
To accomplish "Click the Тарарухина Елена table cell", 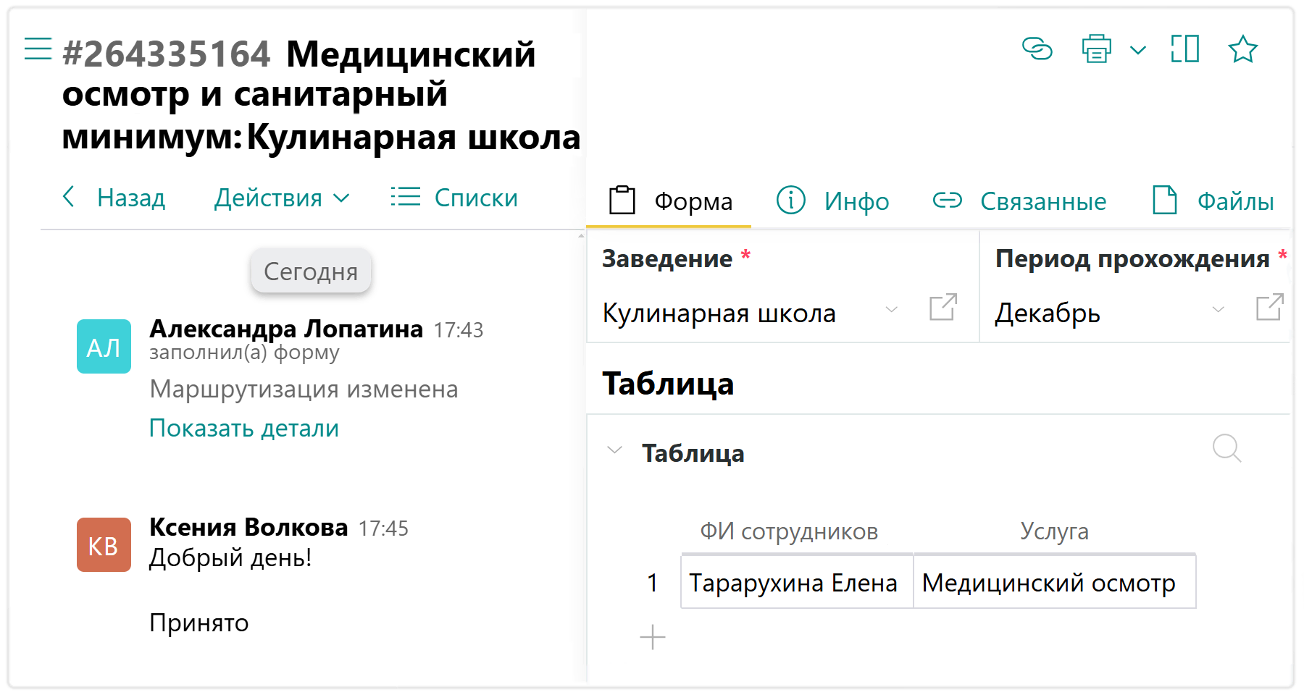I will pos(795,582).
